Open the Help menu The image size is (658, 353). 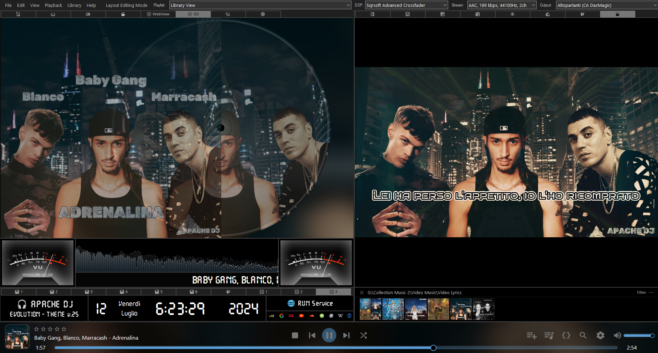pos(91,5)
